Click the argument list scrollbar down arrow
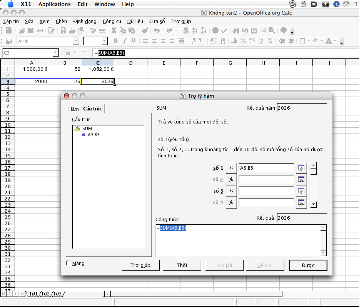 point(314,204)
